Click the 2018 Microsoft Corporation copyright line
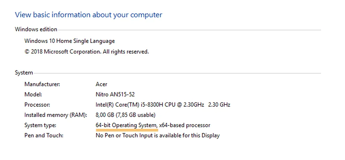345x160 pixels. pos(87,52)
